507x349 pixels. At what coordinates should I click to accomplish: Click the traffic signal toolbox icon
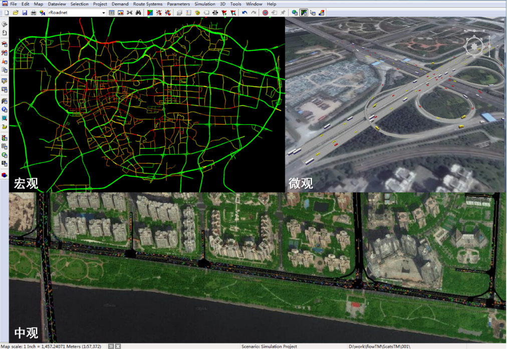coord(5,137)
